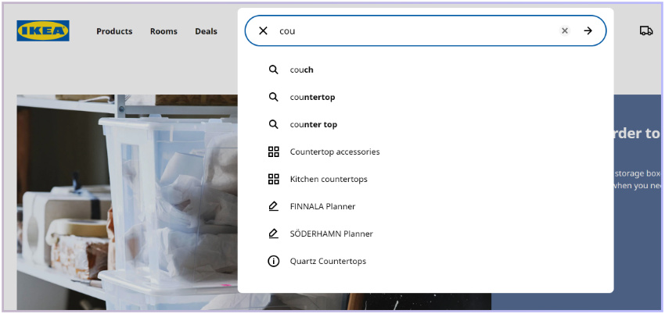Screen dimensions: 665x314
Task: Open the Products menu
Action: [x=114, y=31]
